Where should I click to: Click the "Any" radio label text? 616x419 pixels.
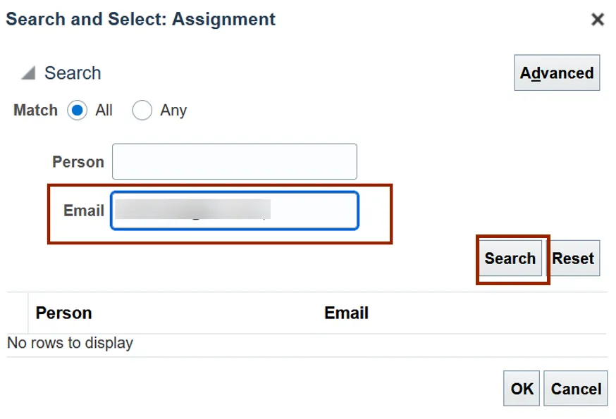[173, 111]
